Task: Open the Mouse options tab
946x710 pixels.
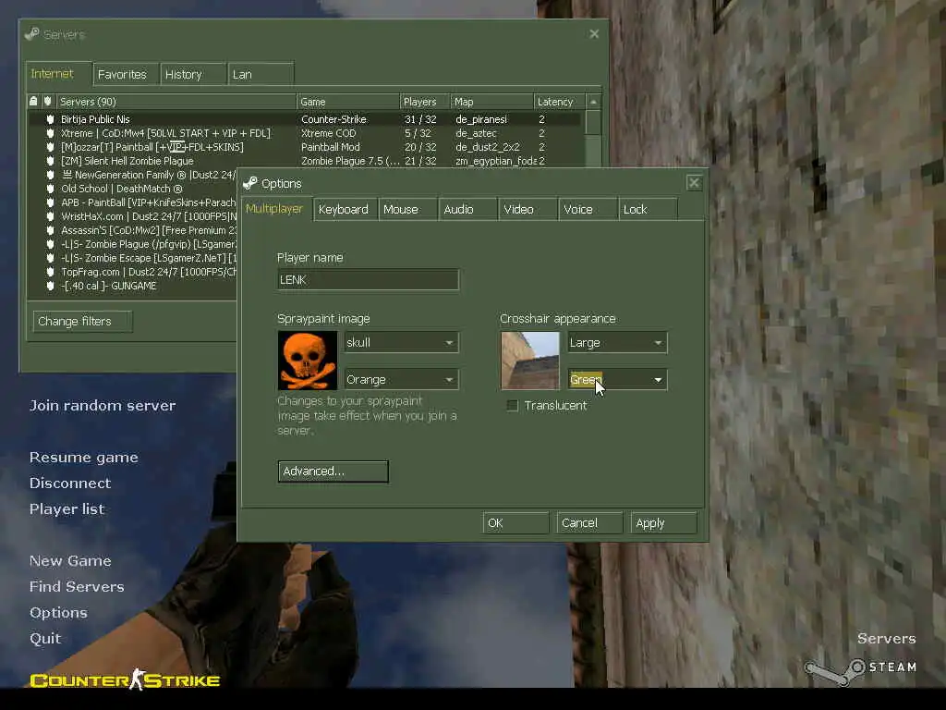Action: click(407, 209)
